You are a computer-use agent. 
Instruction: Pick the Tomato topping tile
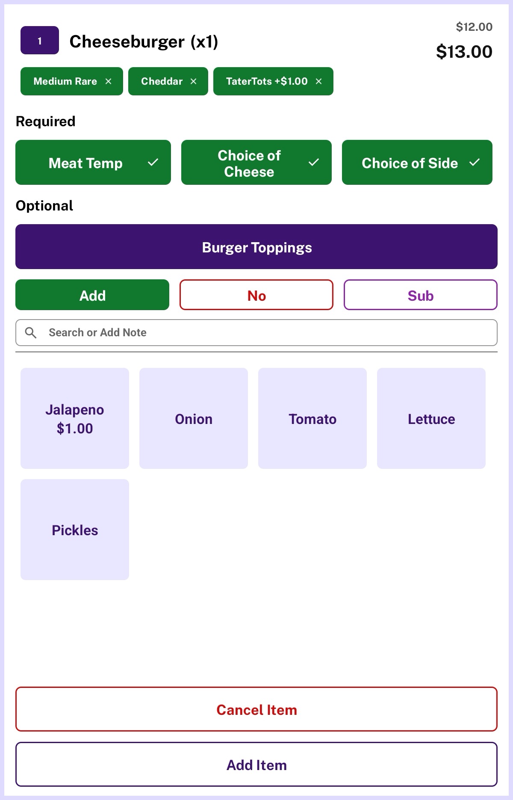(313, 418)
